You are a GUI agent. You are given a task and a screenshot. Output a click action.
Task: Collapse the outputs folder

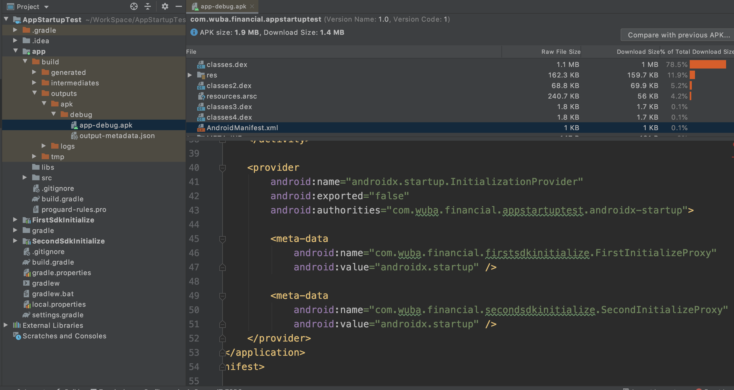coord(35,93)
